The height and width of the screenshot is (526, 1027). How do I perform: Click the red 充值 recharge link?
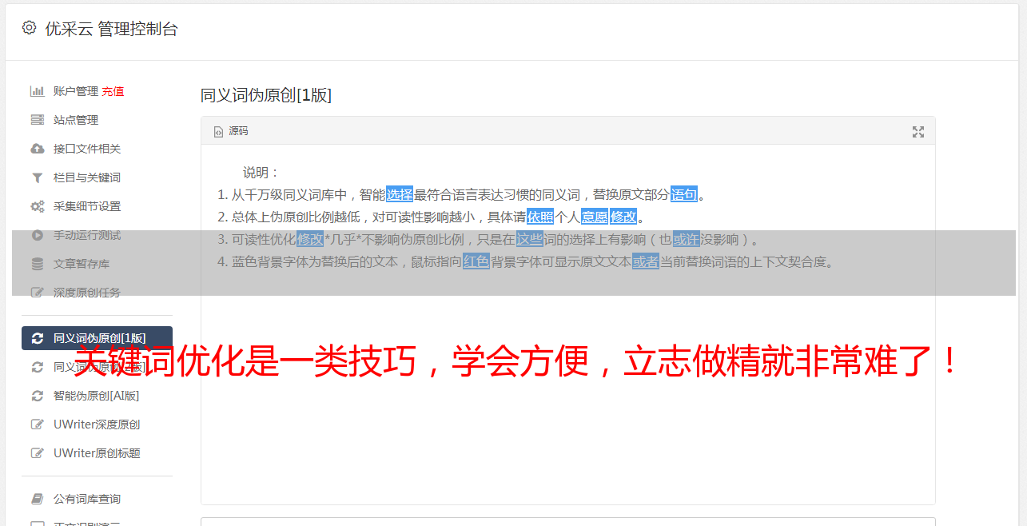[x=113, y=91]
